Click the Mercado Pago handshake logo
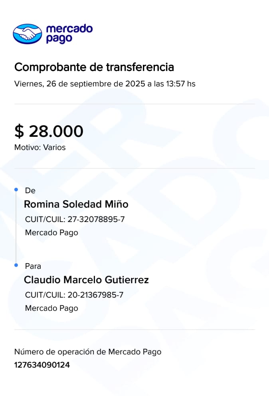Screen dimensions: 269x396 27,34
